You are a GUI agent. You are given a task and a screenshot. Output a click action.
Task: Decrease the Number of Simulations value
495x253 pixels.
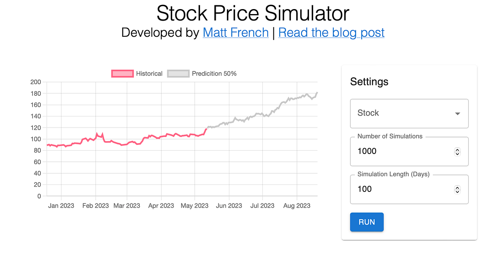pyautogui.click(x=457, y=154)
